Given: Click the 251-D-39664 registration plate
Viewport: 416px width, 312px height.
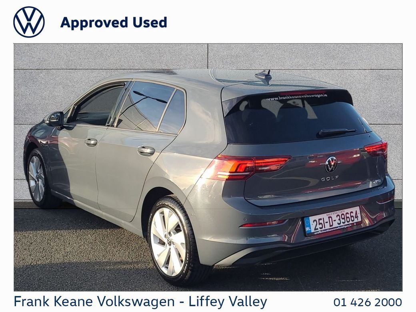Looking at the screenshot, I should [333, 221].
